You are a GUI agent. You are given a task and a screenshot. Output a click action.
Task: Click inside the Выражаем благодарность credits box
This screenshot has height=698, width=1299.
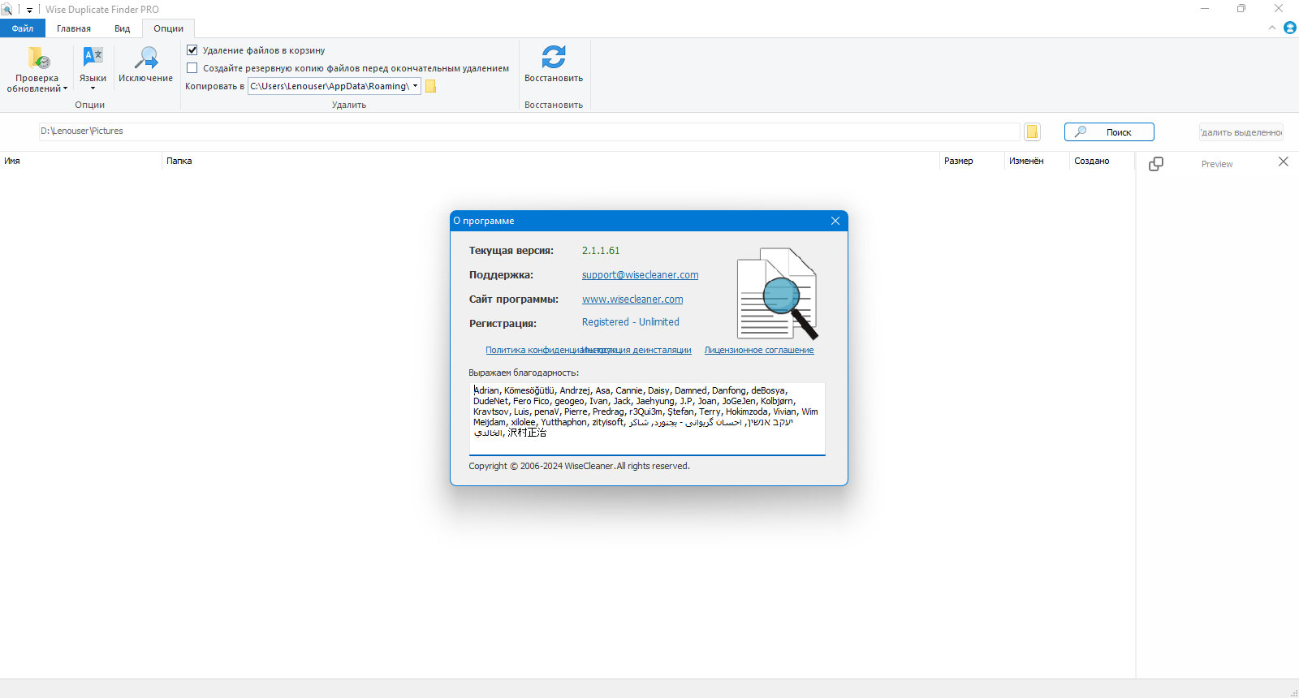pyautogui.click(x=647, y=419)
